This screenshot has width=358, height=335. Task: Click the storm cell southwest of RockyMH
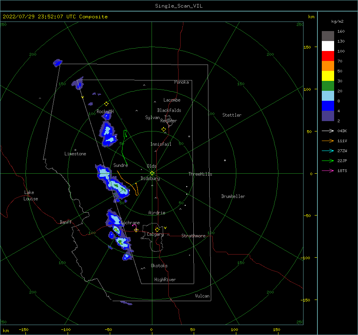tap(108, 134)
